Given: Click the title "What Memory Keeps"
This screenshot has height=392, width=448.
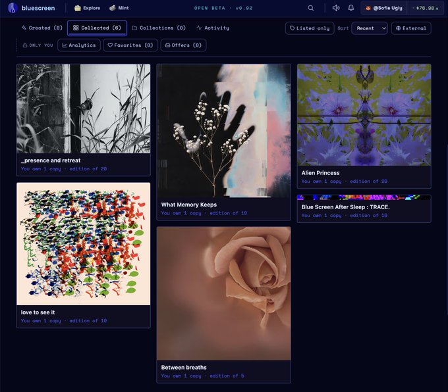Looking at the screenshot, I should (x=189, y=205).
